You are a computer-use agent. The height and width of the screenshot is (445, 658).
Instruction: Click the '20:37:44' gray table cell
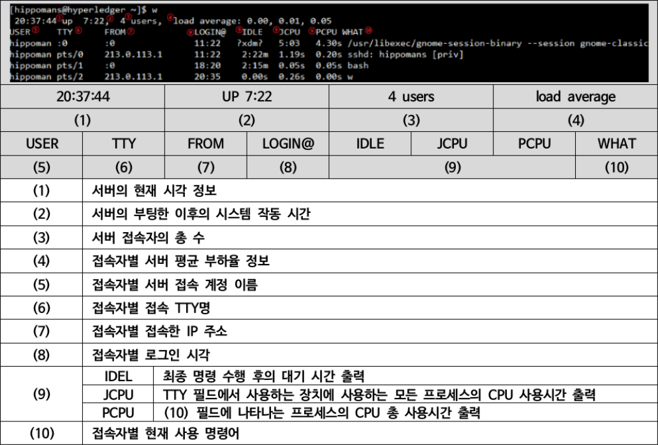click(x=83, y=97)
